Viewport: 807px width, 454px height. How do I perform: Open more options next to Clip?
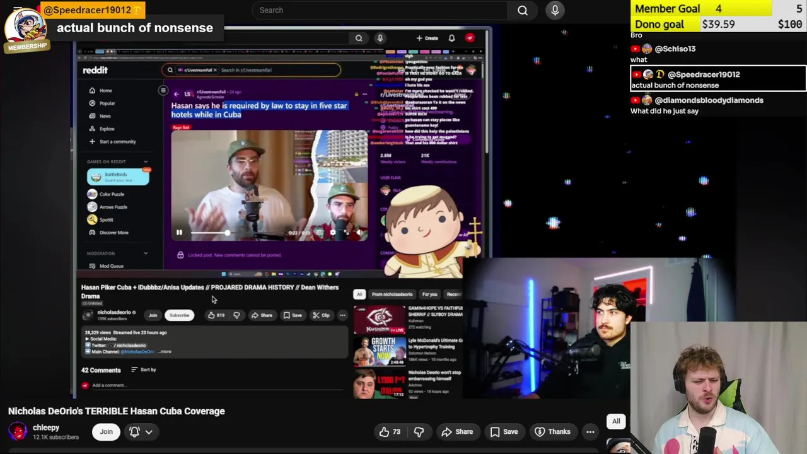tap(342, 315)
